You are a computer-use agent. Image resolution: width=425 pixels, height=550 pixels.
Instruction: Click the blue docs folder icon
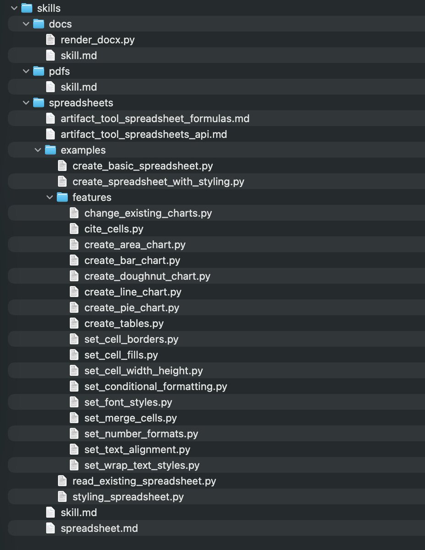coord(39,23)
